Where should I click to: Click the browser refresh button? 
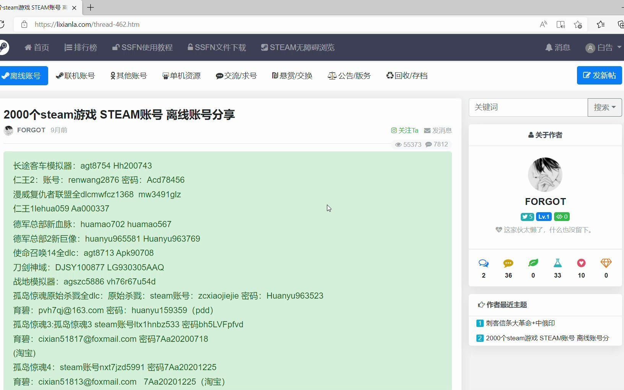[x=2, y=24]
